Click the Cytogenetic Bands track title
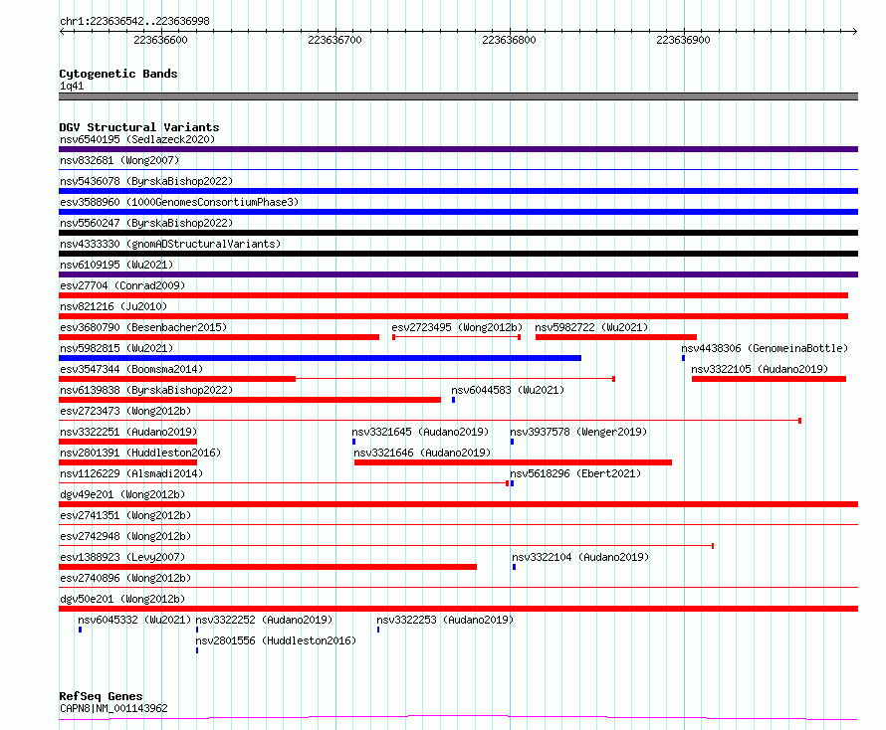 pos(118,74)
